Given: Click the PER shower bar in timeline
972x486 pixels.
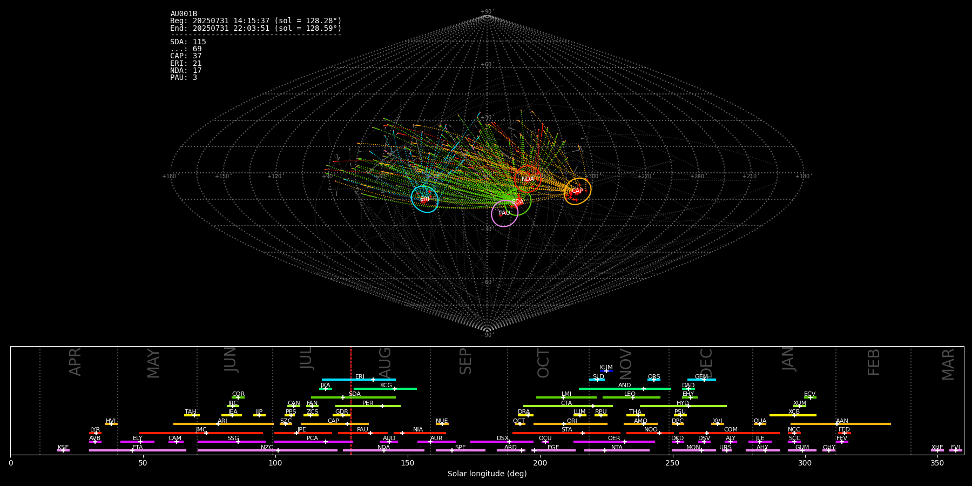Looking at the screenshot, I should point(368,406).
